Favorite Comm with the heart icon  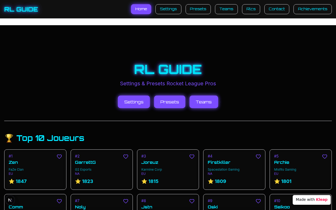[x=59, y=201]
